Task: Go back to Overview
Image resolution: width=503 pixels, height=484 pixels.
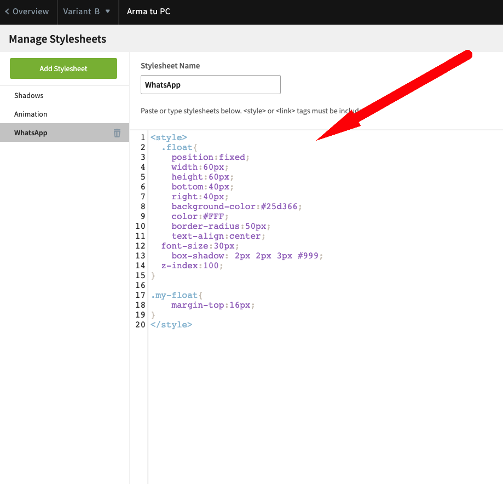Action: click(27, 11)
